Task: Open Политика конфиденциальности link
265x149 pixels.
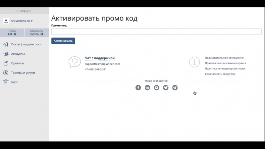Action: point(225,69)
